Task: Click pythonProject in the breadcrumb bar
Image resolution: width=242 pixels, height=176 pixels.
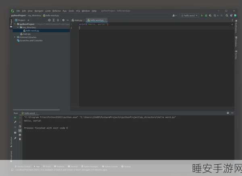Action: [19, 16]
